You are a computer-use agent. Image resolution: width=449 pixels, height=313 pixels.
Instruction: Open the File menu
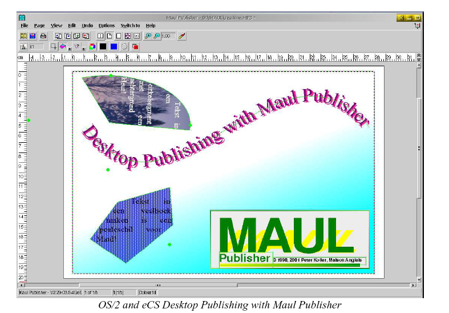[25, 26]
